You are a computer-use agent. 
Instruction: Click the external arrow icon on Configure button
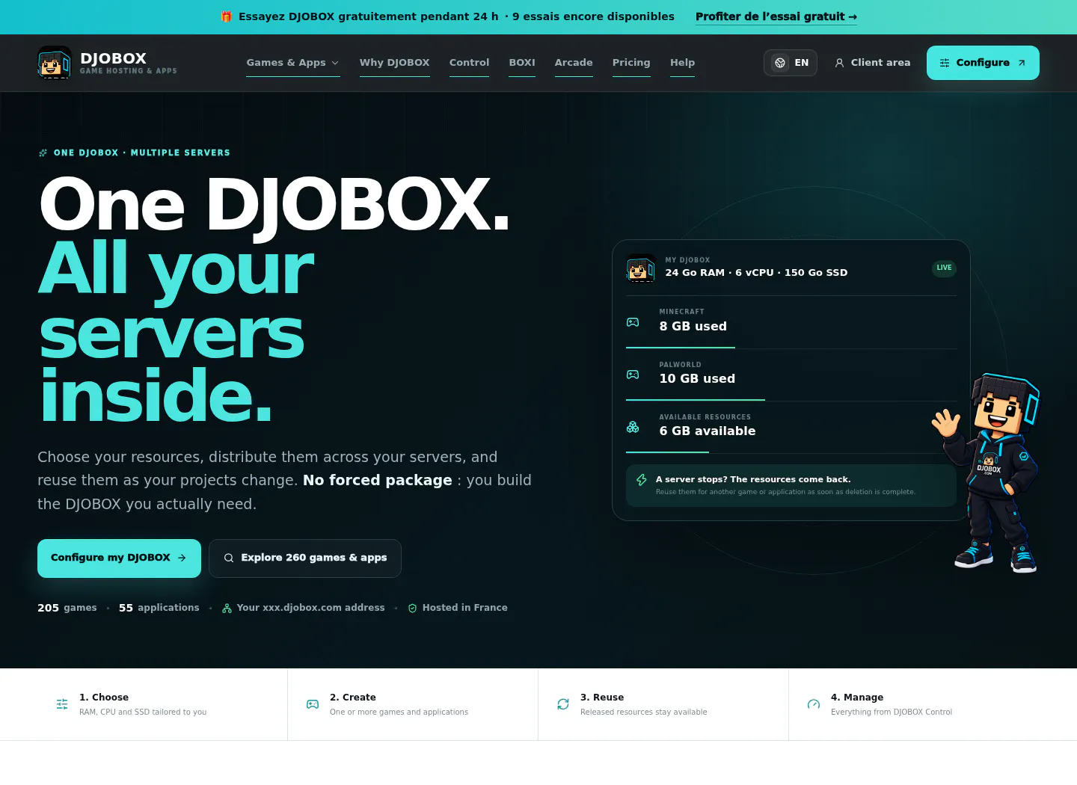(x=1022, y=63)
